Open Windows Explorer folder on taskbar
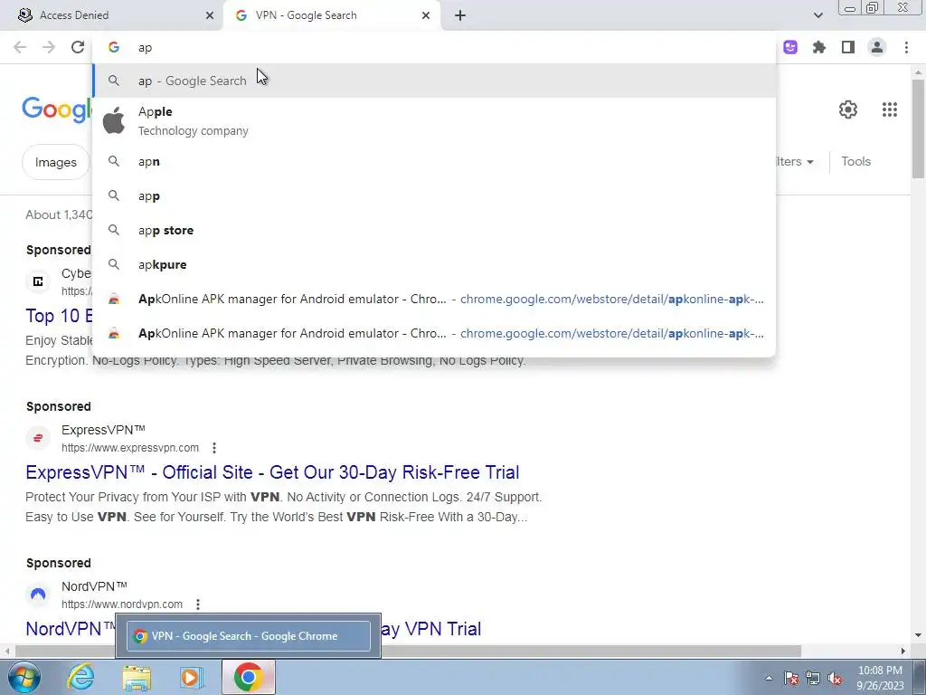 137,677
